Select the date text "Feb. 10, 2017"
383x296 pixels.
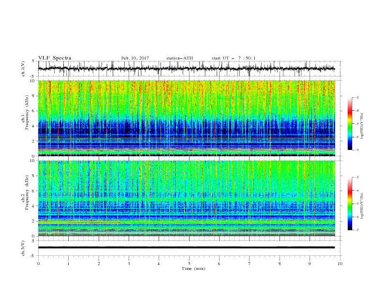135,58
